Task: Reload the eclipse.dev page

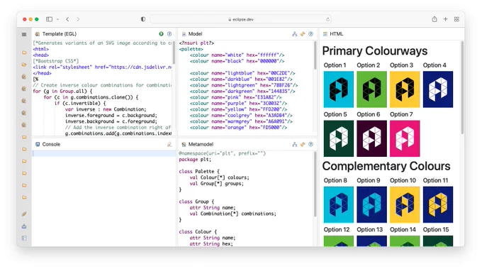Action: coord(327,19)
